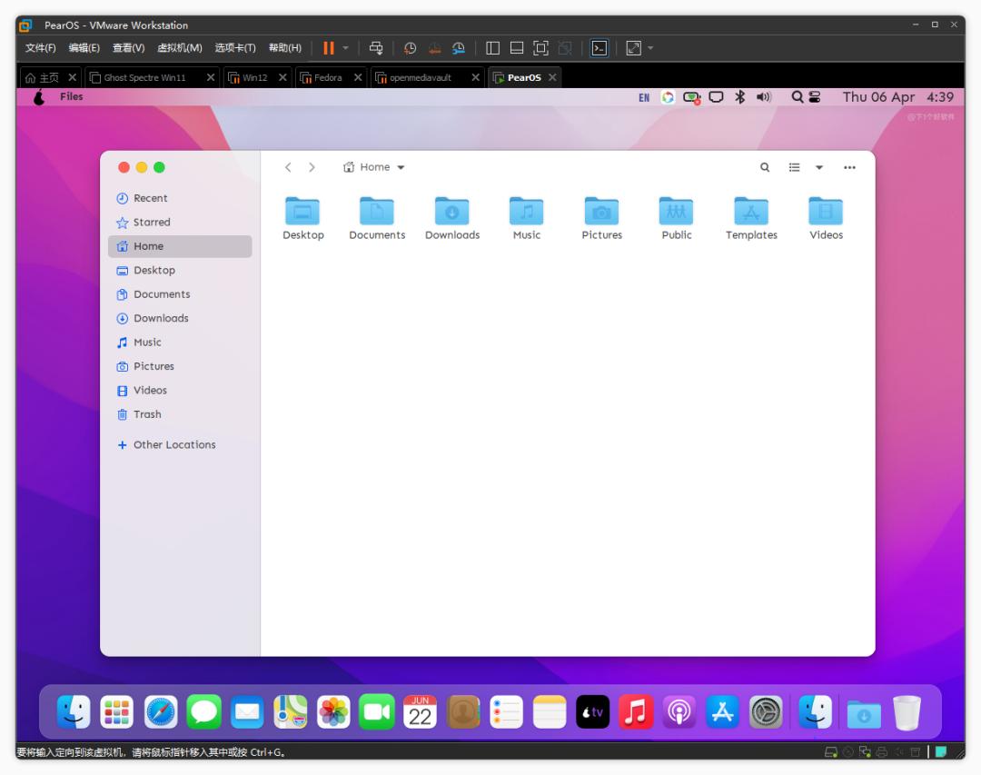Launch the Photos app from the dock
This screenshot has height=775, width=981.
point(333,712)
